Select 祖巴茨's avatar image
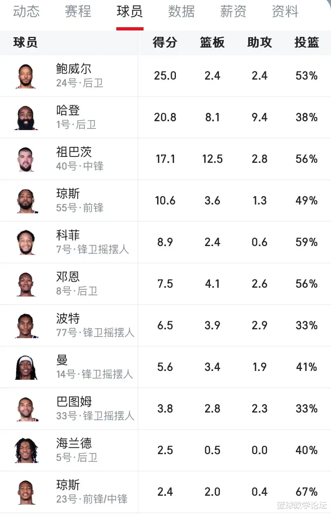331x515 pixels. (26, 159)
